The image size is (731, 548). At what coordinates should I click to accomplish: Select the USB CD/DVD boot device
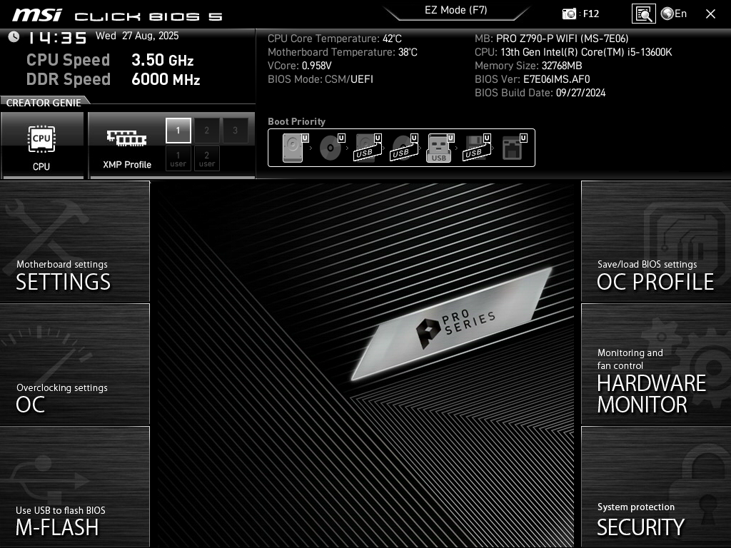404,148
